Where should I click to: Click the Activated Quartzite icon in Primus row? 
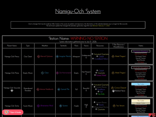[x=92, y=54]
